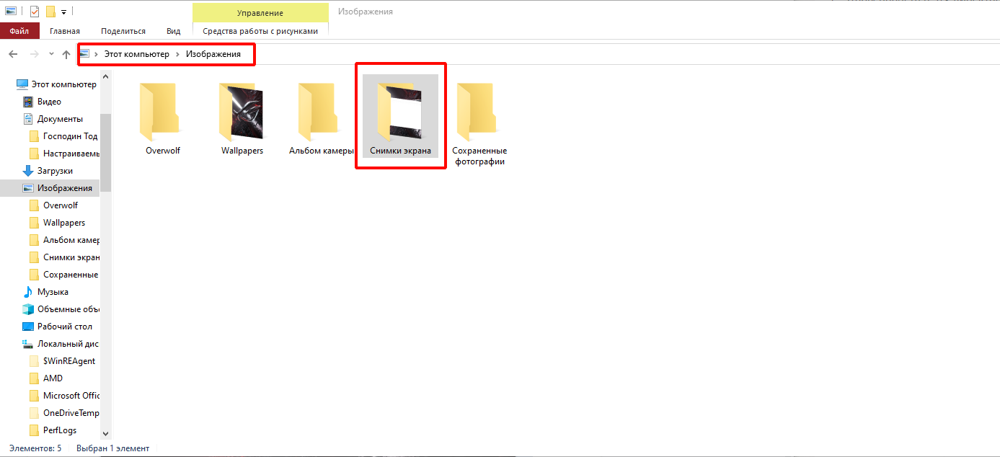1000x457 pixels.
Task: Switch to the Поделиться ribbon tab
Action: pos(123,31)
